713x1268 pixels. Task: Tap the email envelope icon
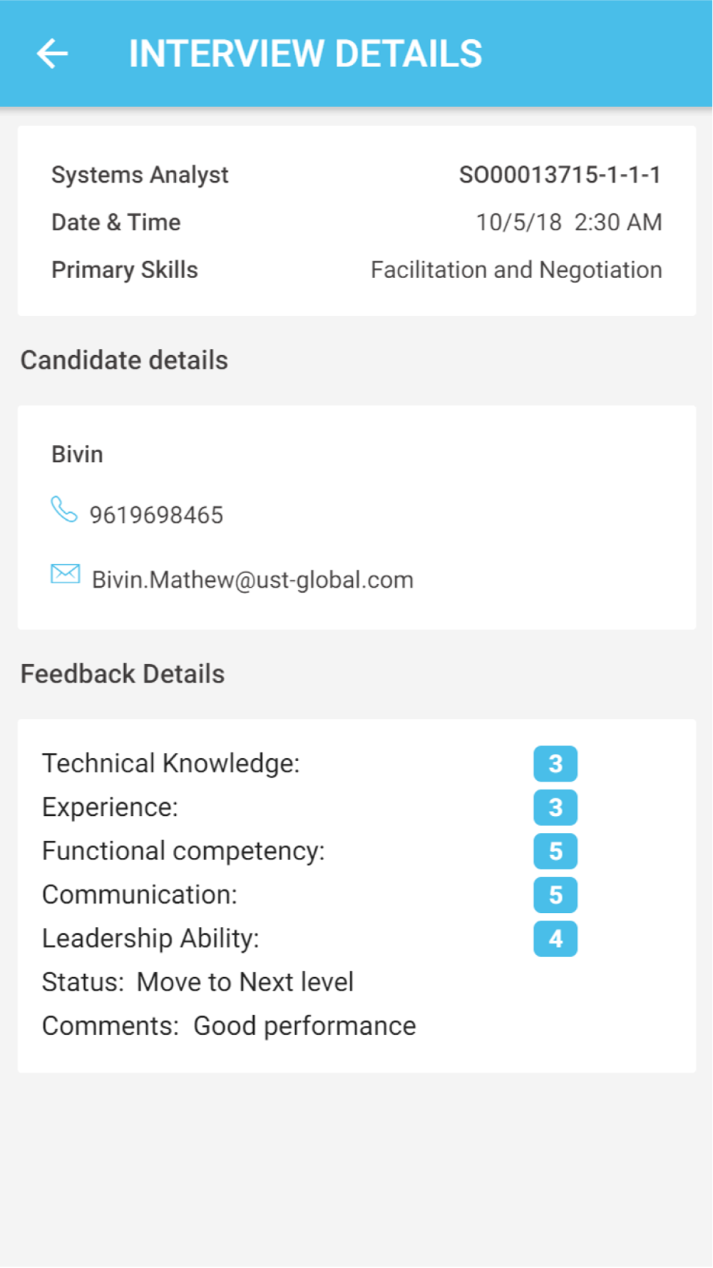click(x=65, y=573)
